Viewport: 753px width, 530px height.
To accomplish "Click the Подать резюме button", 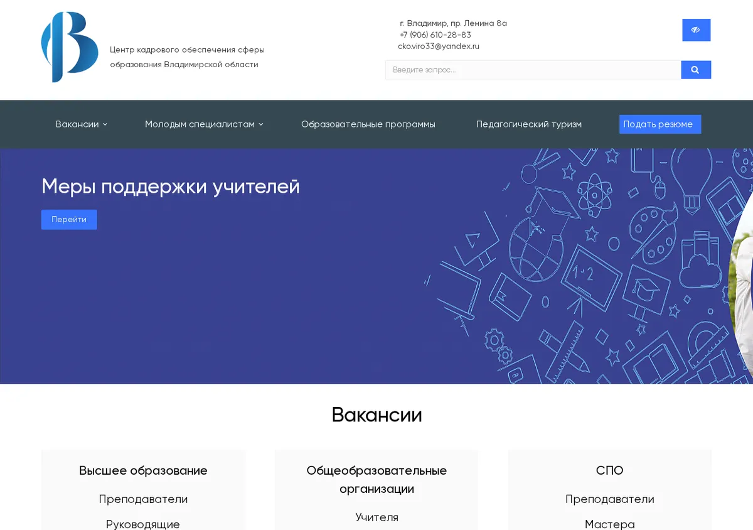I will coord(660,124).
